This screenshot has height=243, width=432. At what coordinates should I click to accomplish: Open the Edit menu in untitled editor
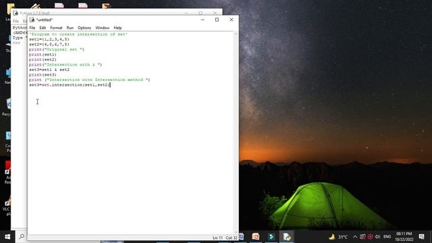43,28
